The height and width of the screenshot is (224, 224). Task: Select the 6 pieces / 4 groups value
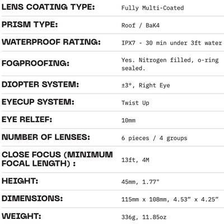pos(154,138)
